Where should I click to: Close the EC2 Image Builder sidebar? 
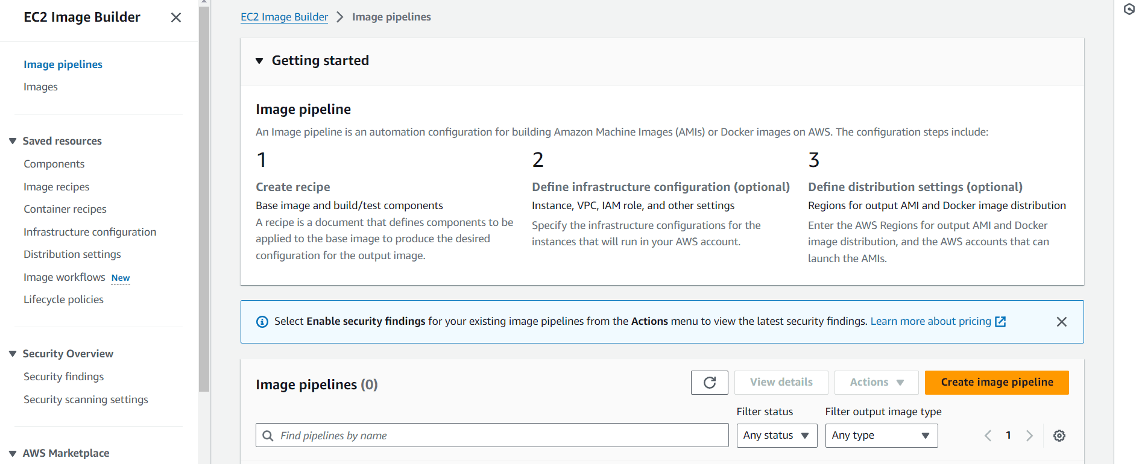tap(175, 17)
